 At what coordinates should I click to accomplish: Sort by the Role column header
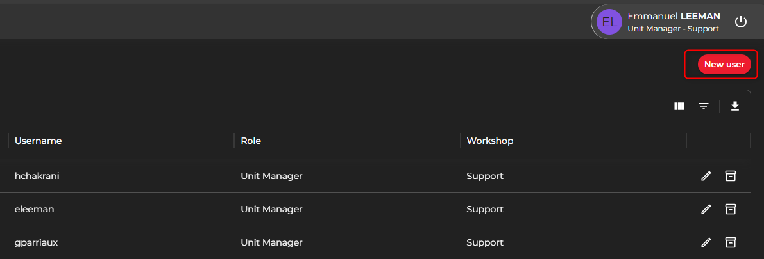click(x=250, y=141)
